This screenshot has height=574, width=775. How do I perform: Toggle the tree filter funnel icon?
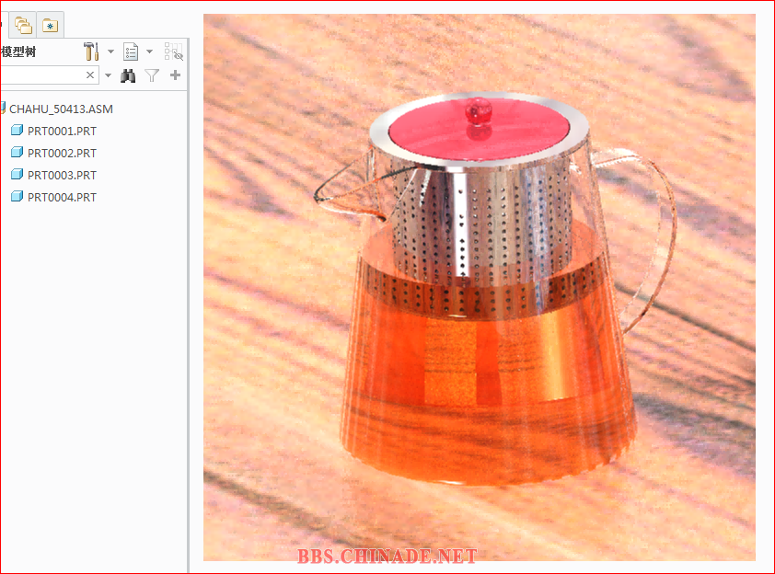(x=152, y=75)
